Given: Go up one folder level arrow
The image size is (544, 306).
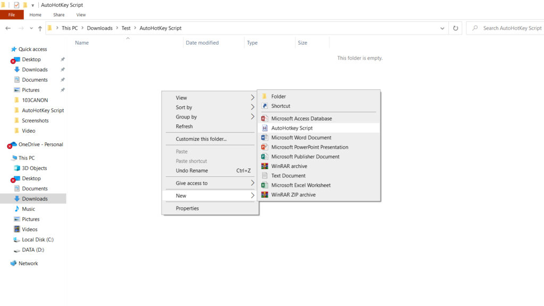Looking at the screenshot, I should pos(40,28).
